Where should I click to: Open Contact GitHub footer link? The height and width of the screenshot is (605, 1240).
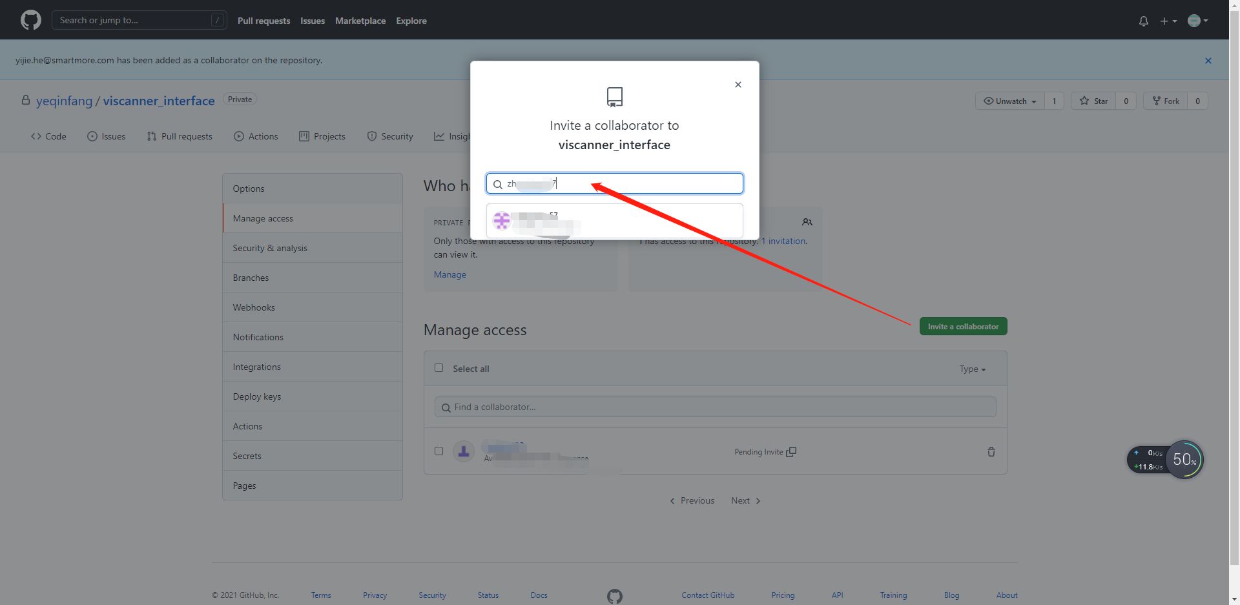708,595
